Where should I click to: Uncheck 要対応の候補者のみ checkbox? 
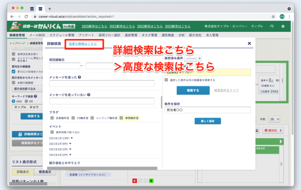tap(14, 72)
